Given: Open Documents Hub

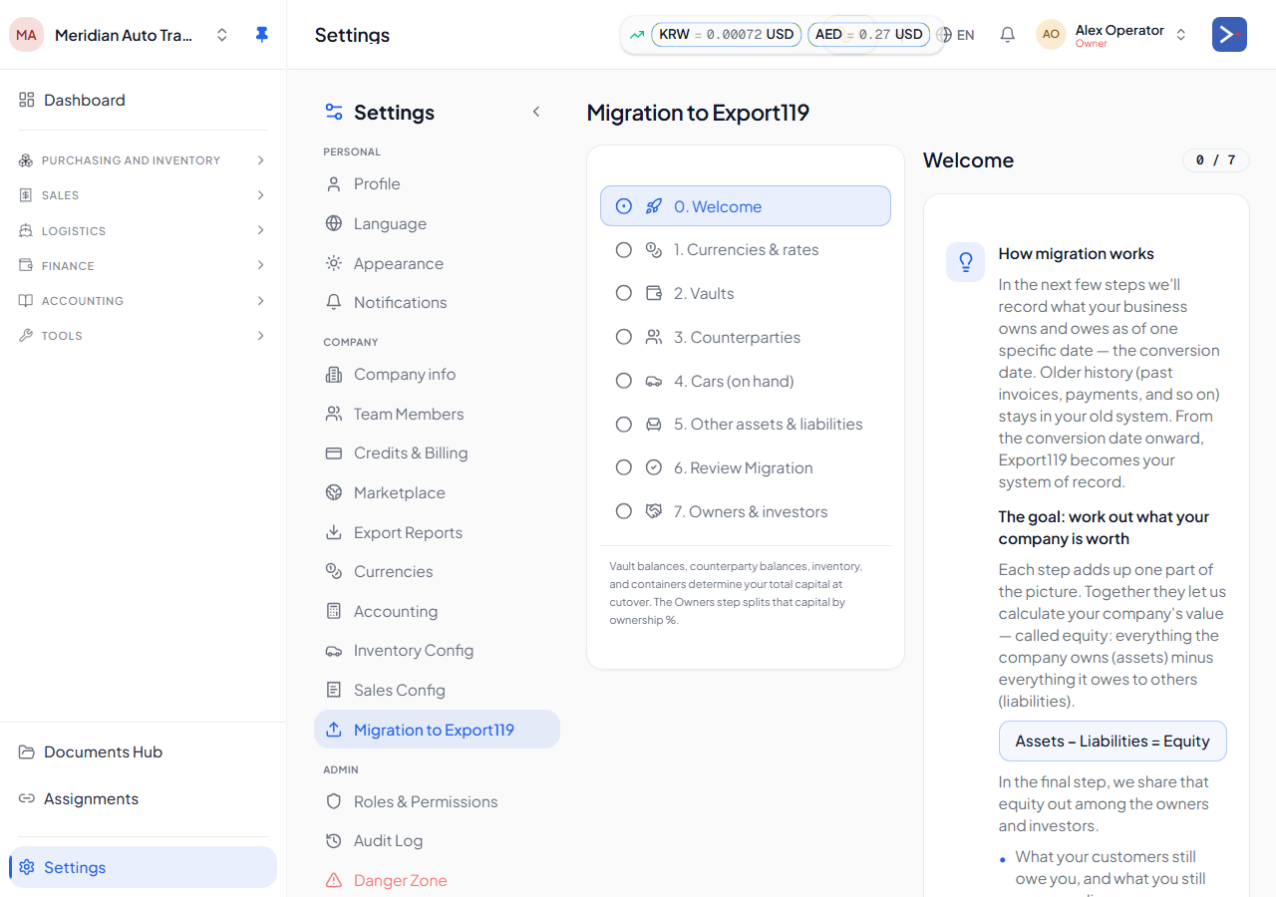Looking at the screenshot, I should (x=143, y=752).
